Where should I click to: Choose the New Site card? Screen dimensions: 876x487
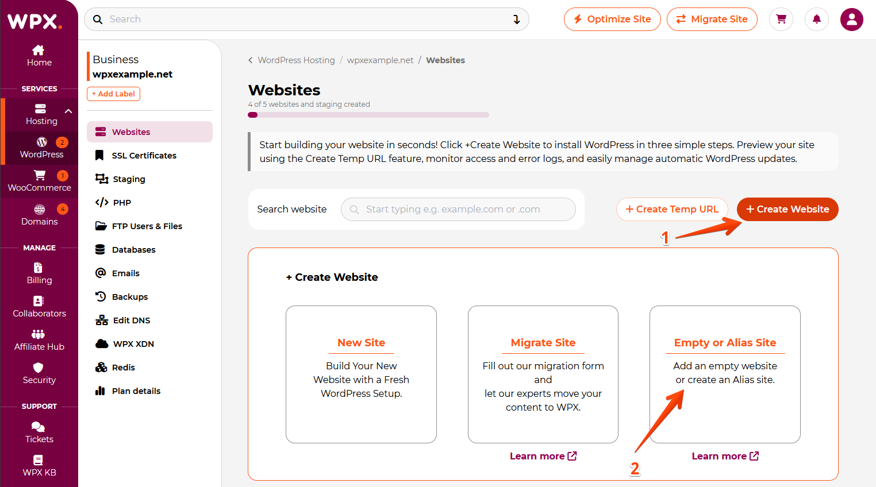[x=361, y=374]
